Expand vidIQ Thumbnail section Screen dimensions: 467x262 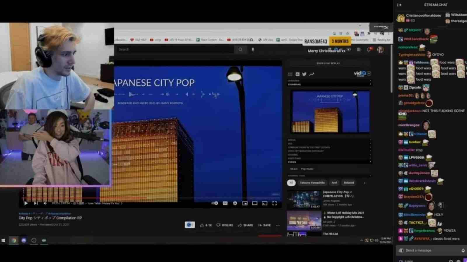coord(329,84)
